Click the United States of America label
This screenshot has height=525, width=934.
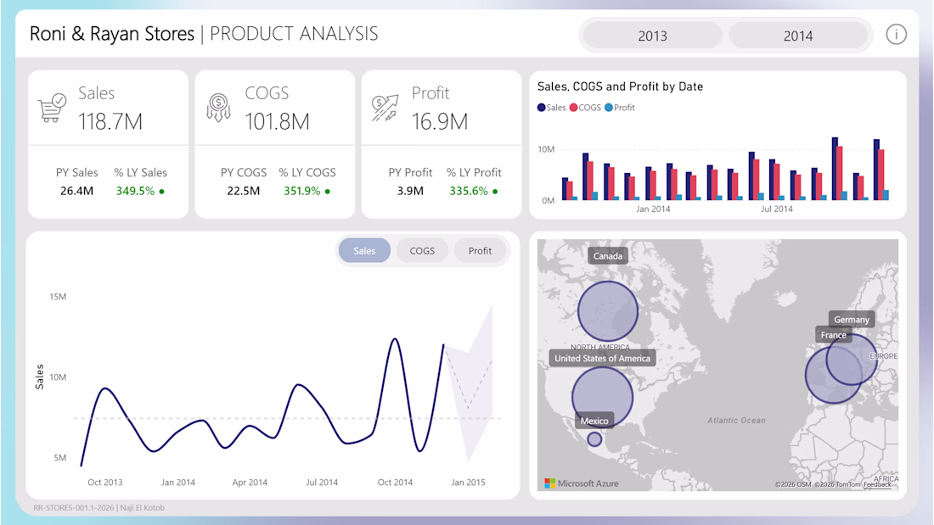click(x=602, y=358)
